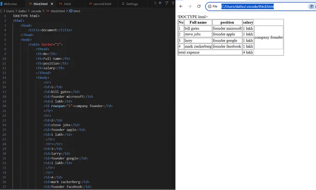Switch to the .html tab

tap(67, 4)
